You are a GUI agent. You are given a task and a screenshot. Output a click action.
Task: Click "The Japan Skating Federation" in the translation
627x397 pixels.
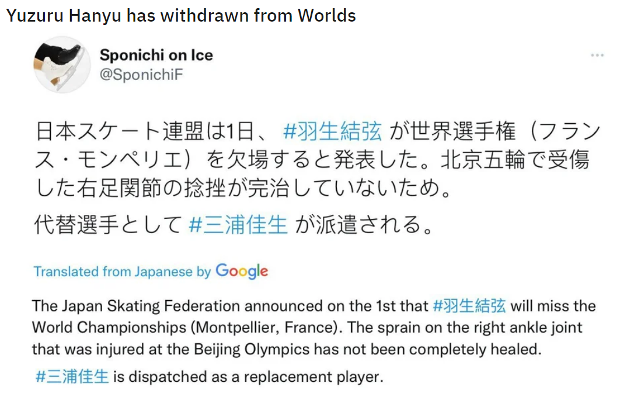[136, 306]
